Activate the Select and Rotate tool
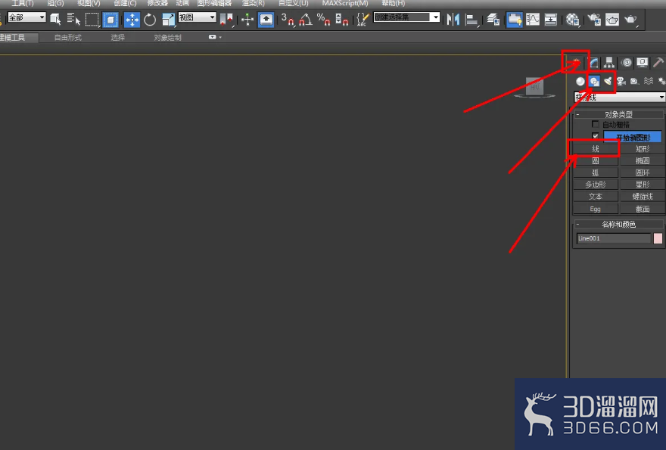Image resolution: width=666 pixels, height=450 pixels. (150, 20)
